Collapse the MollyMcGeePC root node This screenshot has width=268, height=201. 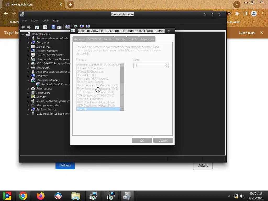tap(23, 34)
